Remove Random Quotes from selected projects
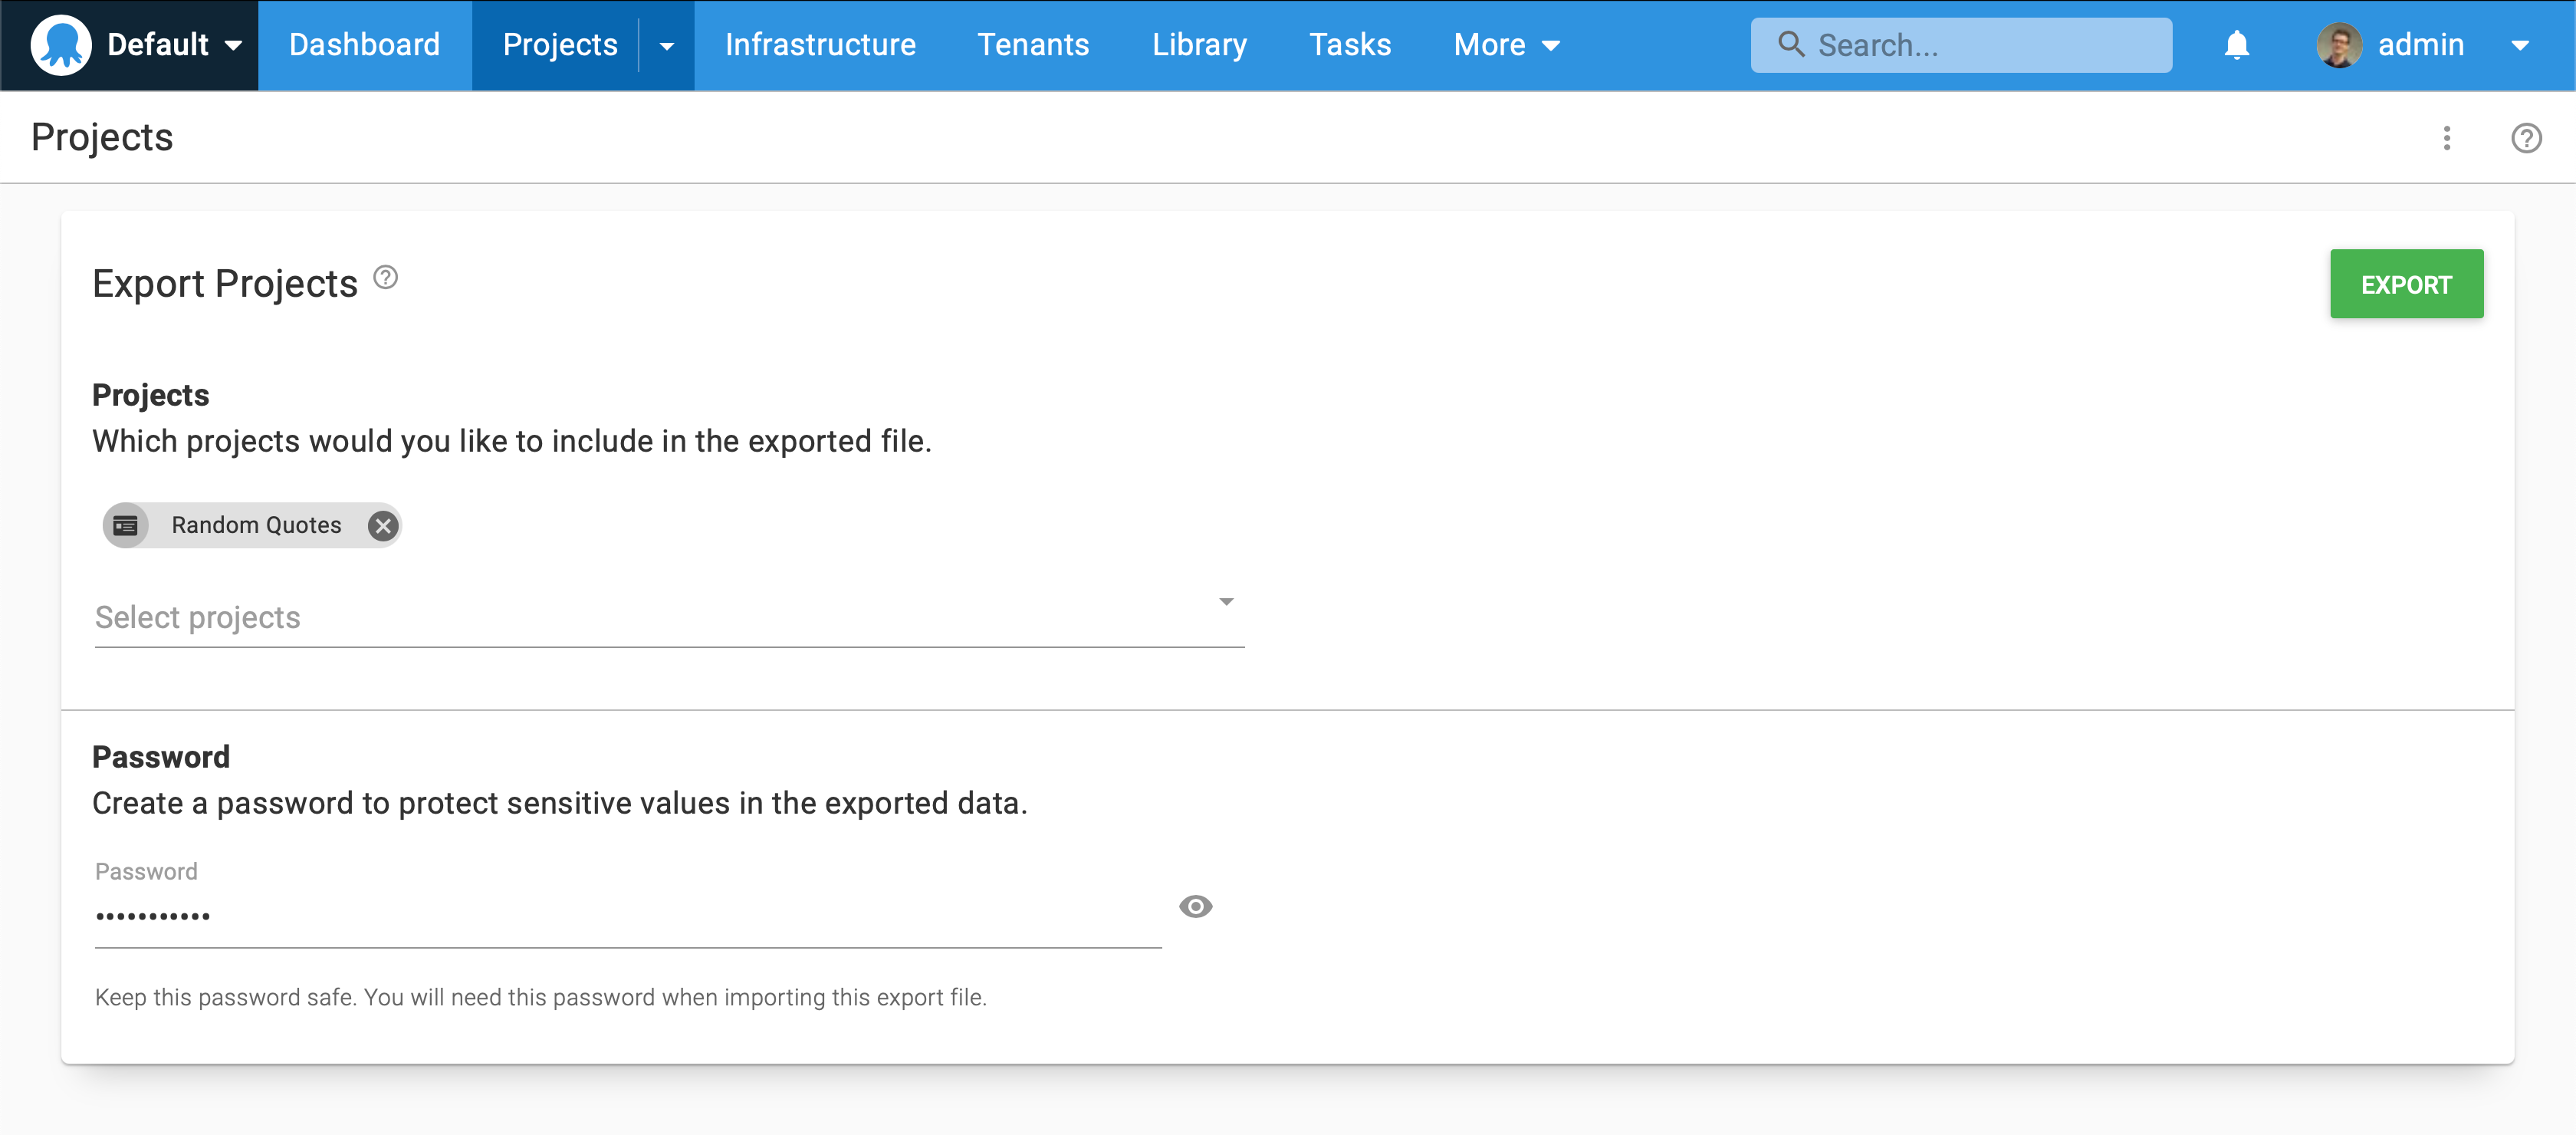This screenshot has height=1135, width=2576. click(x=382, y=525)
